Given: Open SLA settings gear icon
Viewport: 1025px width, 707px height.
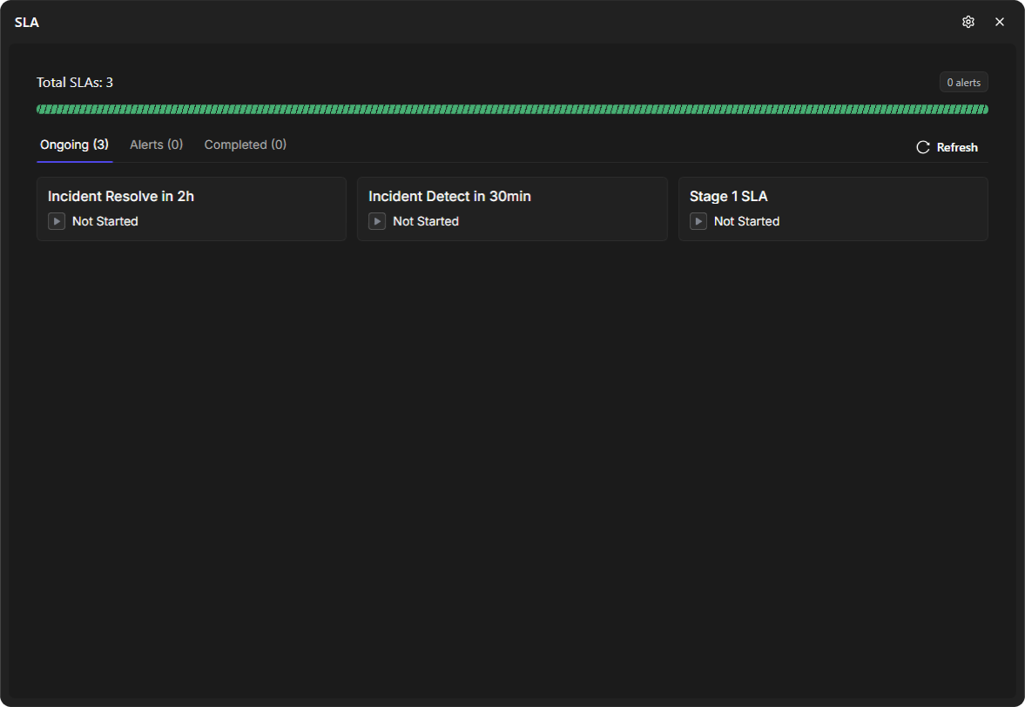Looking at the screenshot, I should 968,22.
